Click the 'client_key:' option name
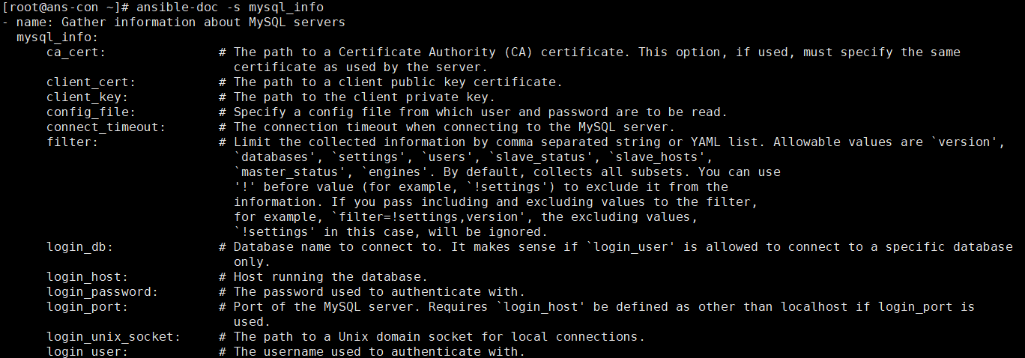 (x=88, y=97)
